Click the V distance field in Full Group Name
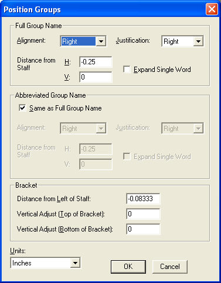 [96, 77]
